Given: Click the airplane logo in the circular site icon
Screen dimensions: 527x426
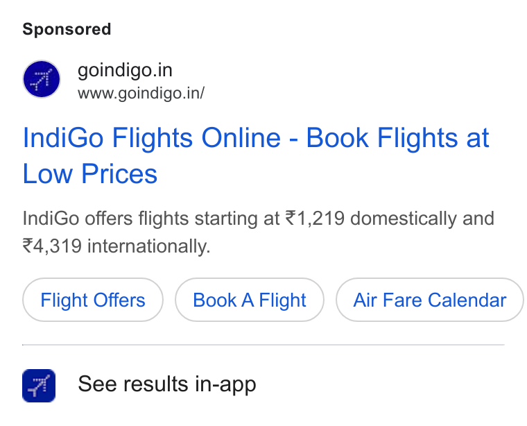Looking at the screenshot, I should pos(42,80).
